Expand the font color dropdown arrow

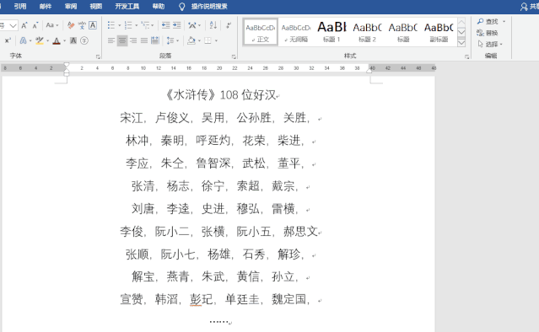64,41
